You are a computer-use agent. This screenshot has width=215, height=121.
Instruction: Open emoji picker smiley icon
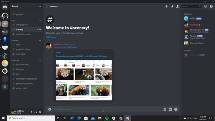(176, 109)
